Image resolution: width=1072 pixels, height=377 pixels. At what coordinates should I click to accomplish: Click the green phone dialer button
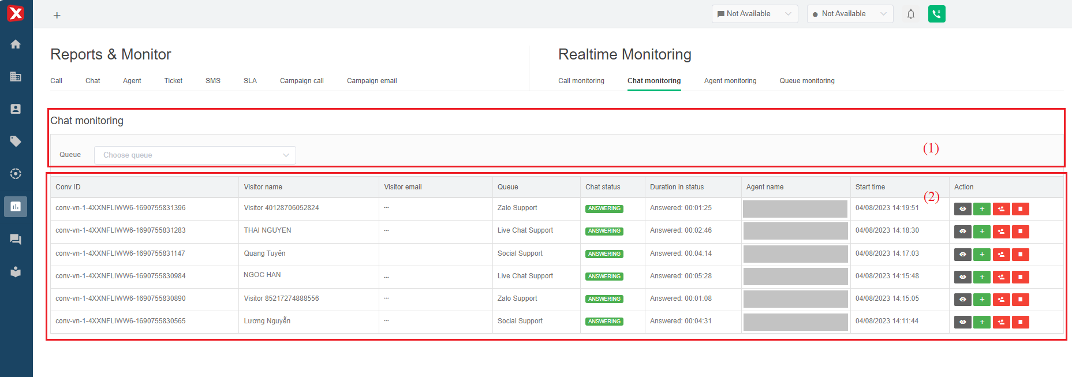pyautogui.click(x=936, y=14)
